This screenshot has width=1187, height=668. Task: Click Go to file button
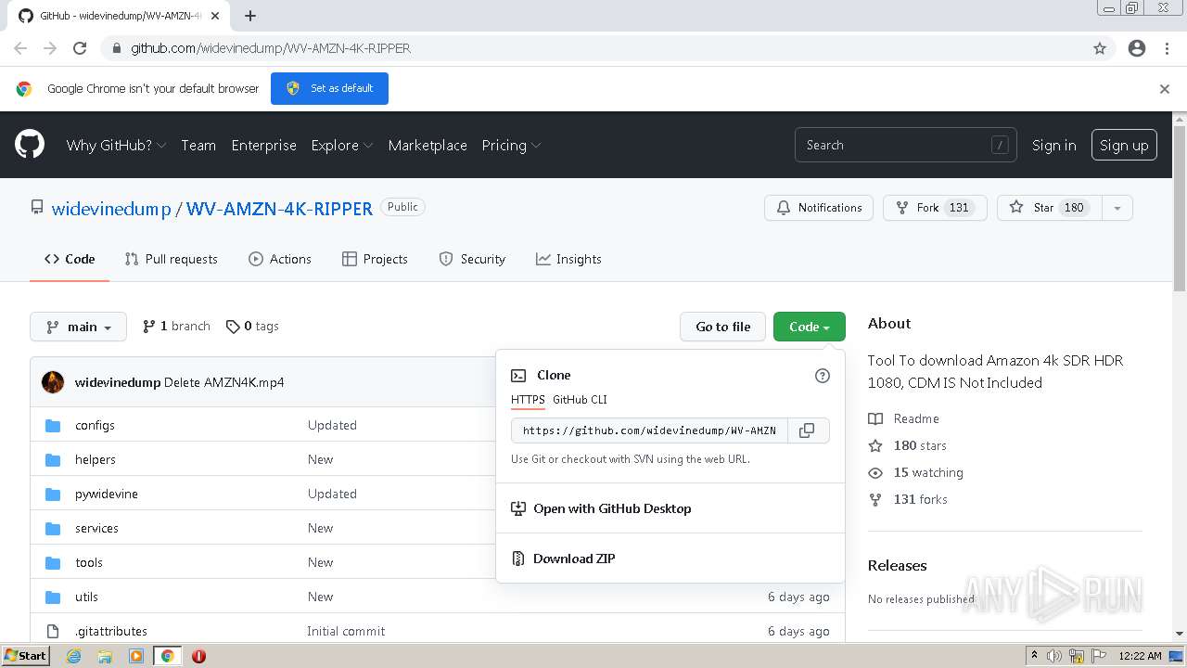click(x=723, y=327)
